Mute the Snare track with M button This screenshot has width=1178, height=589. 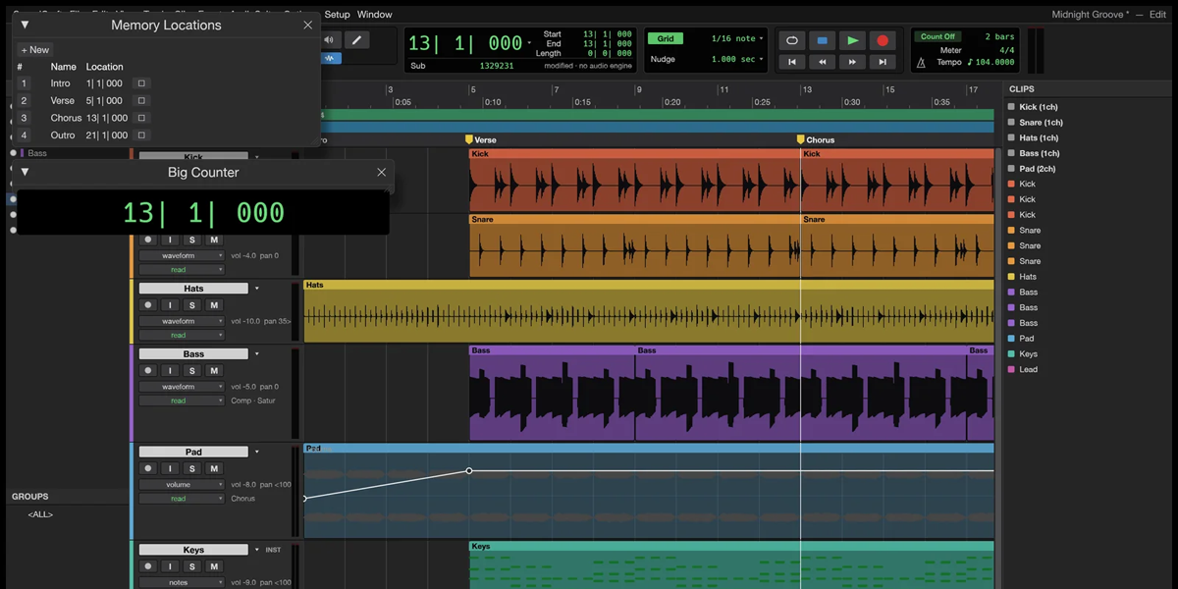pyautogui.click(x=214, y=240)
